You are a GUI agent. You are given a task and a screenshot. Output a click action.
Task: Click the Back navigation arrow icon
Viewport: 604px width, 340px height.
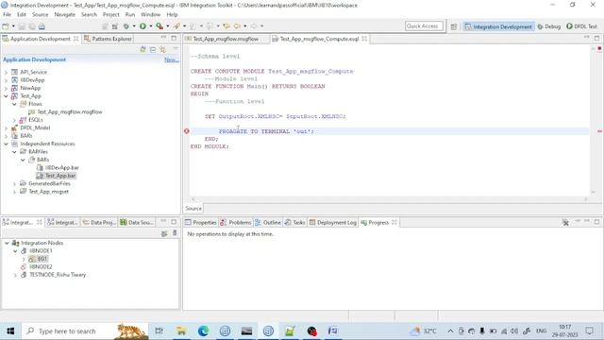237,26
